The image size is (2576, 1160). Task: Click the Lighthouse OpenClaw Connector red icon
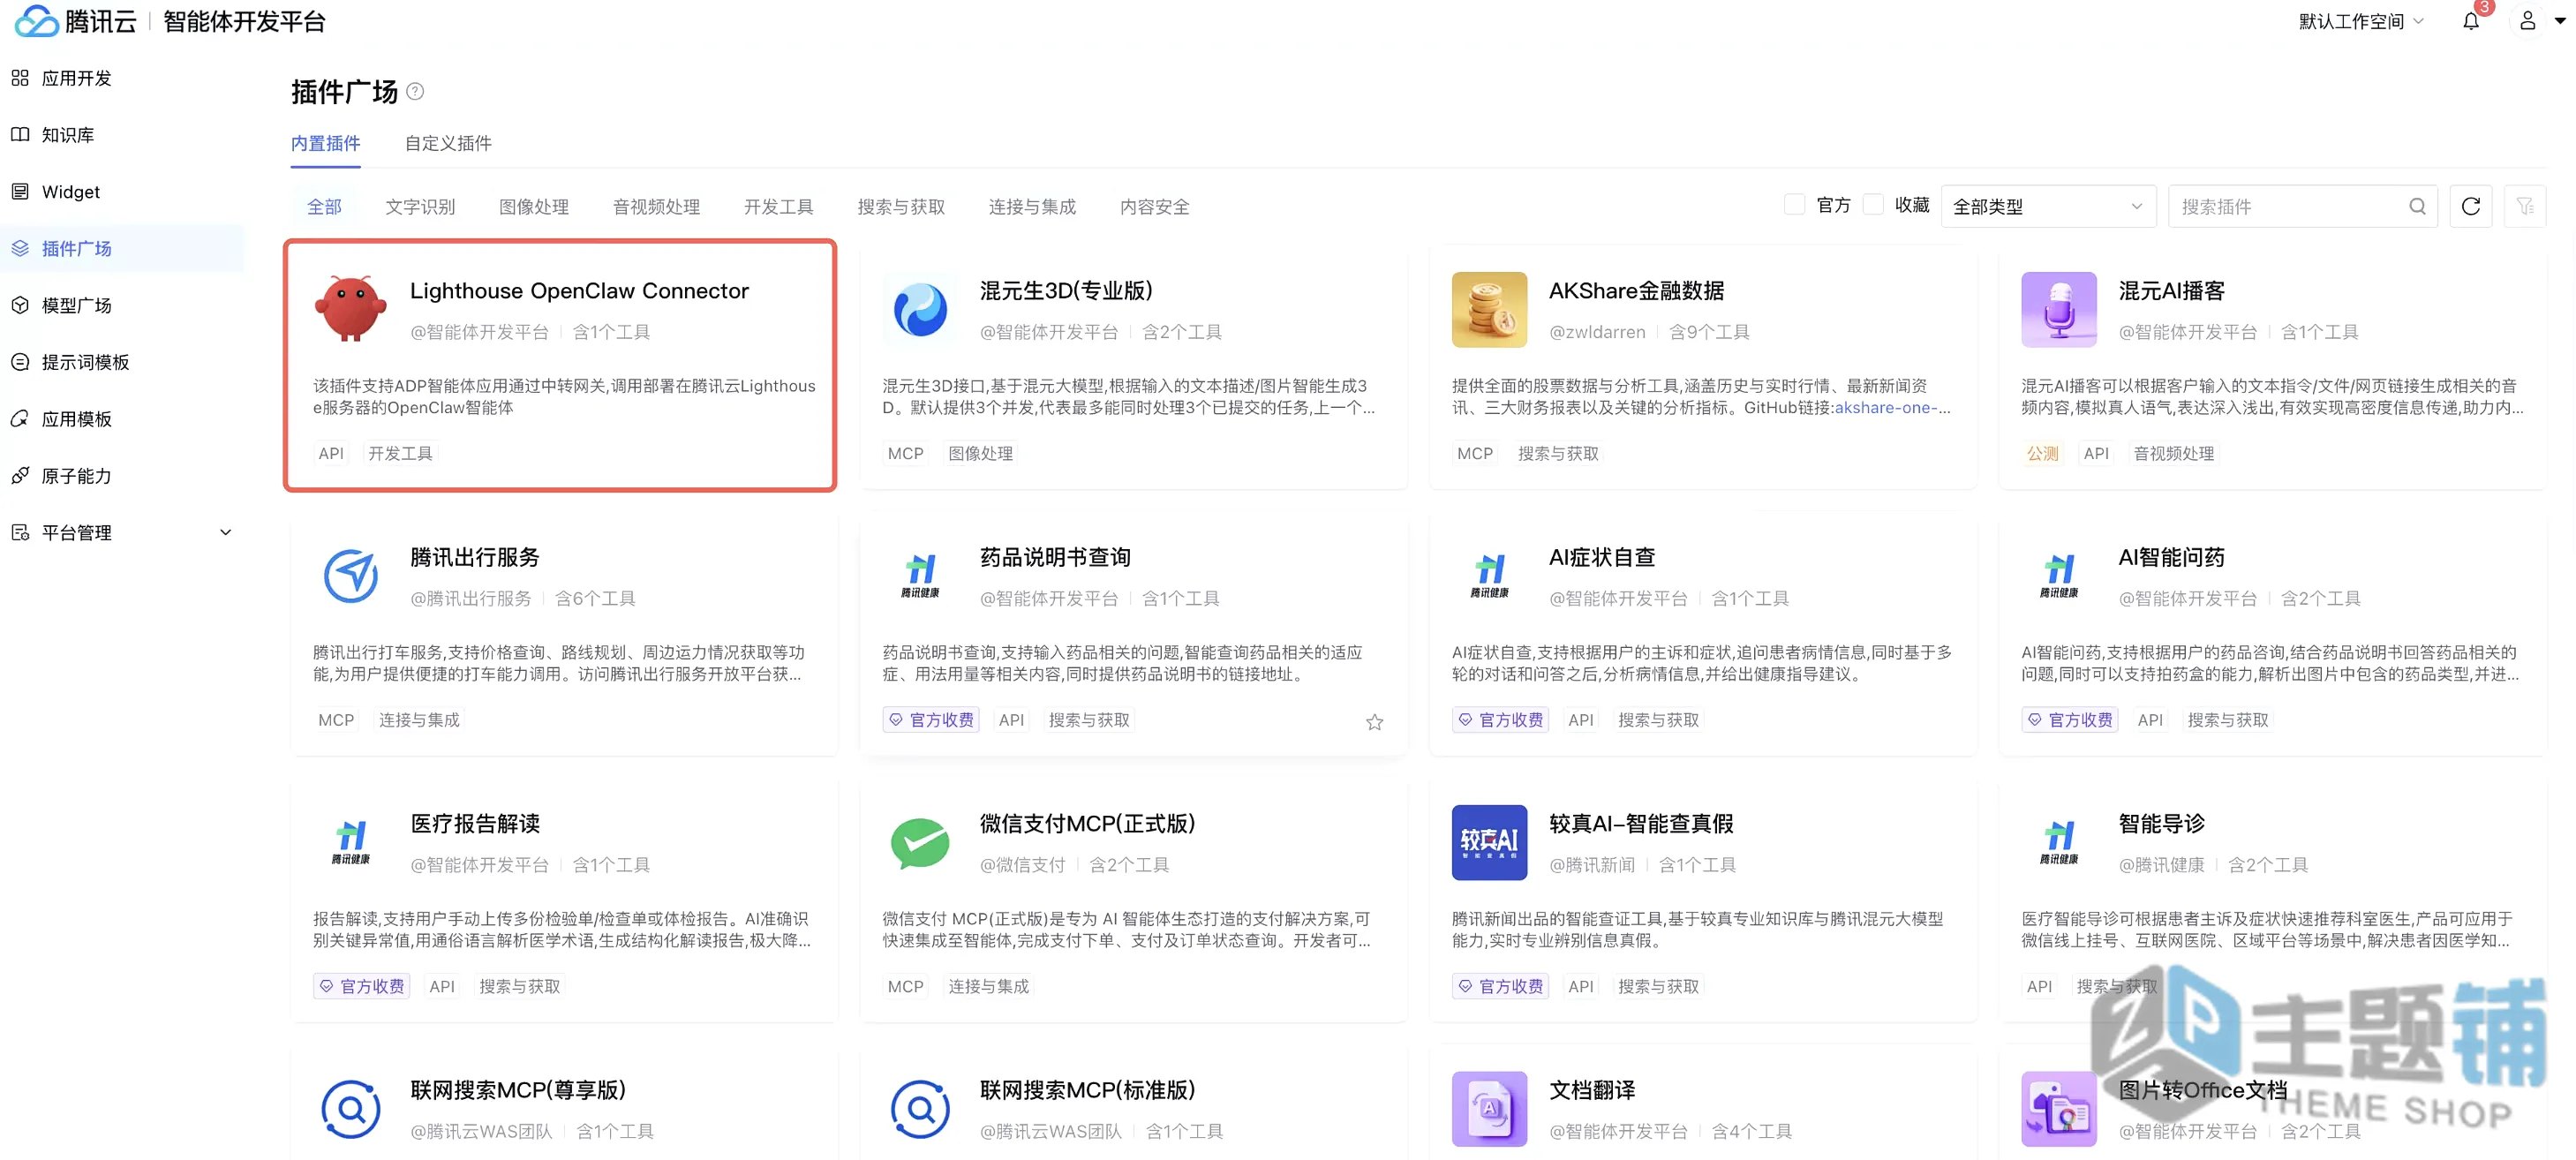coord(350,309)
